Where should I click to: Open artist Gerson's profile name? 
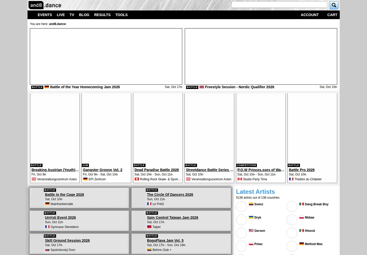click(x=259, y=231)
